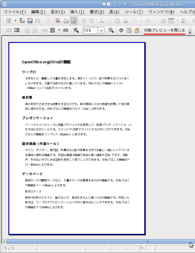195x253 pixels.
Task: Save the document with floppy icon
Action: (x=30, y=21)
